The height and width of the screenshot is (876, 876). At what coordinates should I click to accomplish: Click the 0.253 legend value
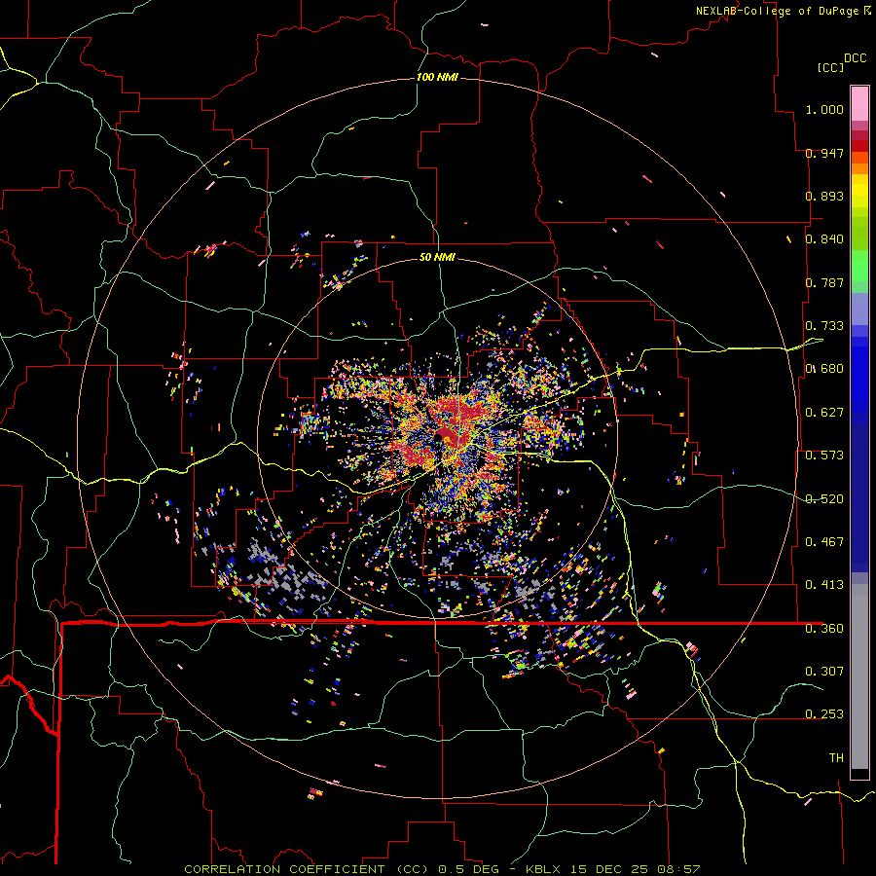pos(824,714)
